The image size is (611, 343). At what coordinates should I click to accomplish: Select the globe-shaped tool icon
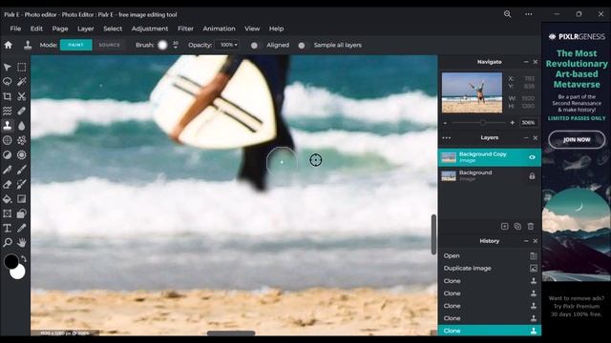click(x=7, y=140)
